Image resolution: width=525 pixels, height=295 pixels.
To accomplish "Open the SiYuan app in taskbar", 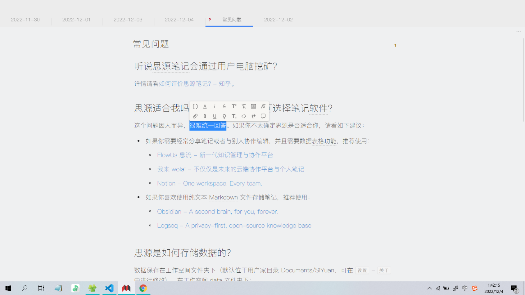I will click(126, 288).
